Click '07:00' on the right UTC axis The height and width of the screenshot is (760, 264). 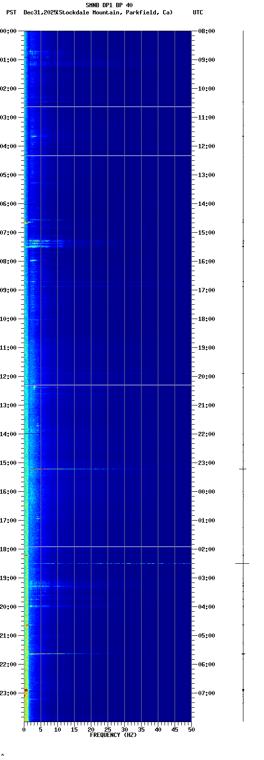[x=207, y=693]
